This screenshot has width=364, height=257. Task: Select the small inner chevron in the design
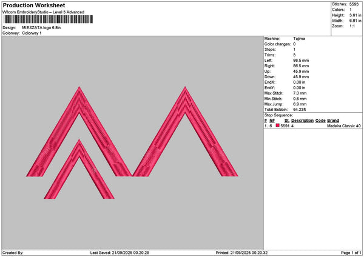tap(79, 169)
